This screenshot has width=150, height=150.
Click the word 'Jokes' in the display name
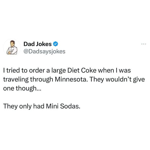(x=44, y=44)
